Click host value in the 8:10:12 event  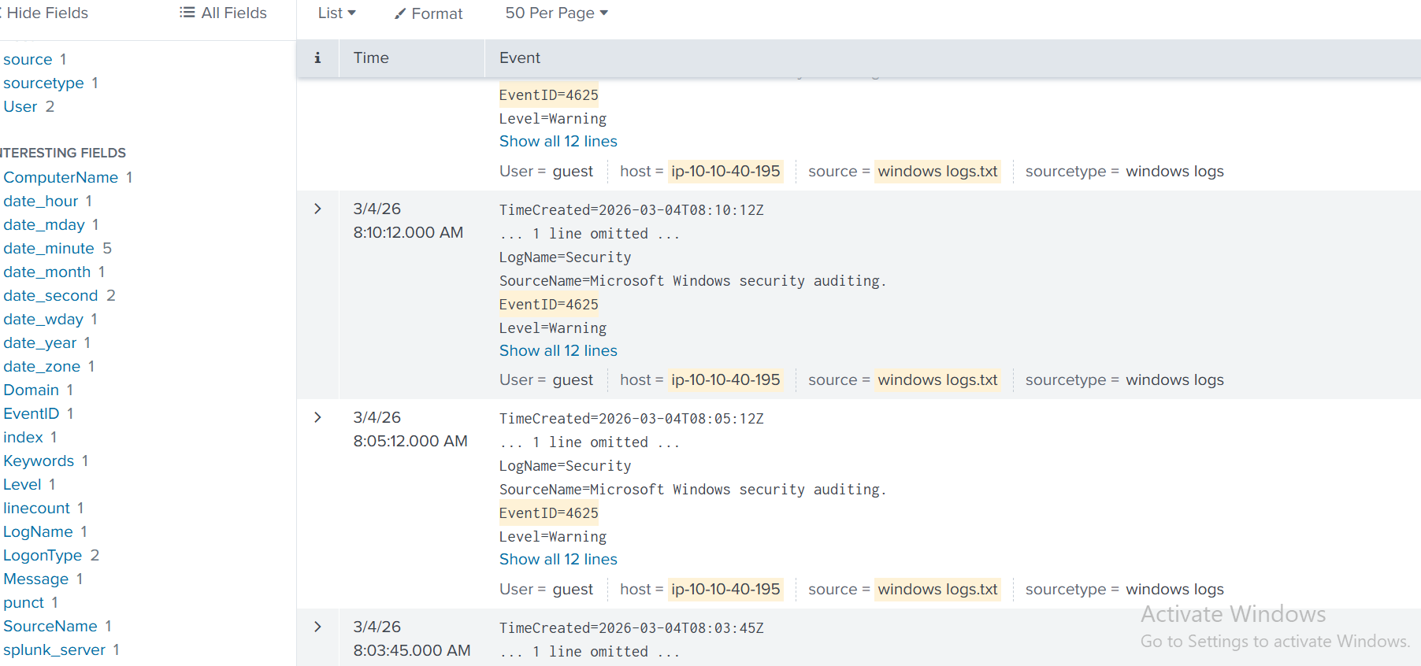pyautogui.click(x=725, y=380)
